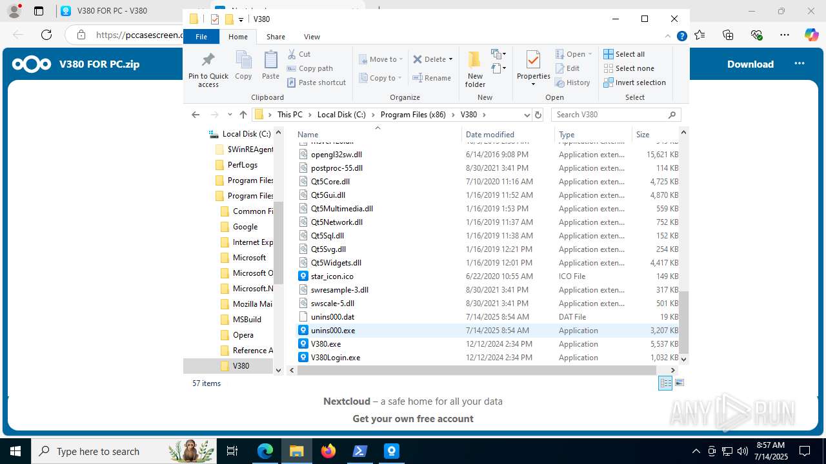Click Select none
The width and height of the screenshot is (826, 464).
pyautogui.click(x=629, y=68)
